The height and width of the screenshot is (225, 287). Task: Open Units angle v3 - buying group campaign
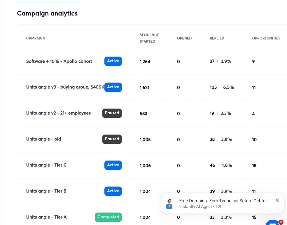pyautogui.click(x=65, y=87)
